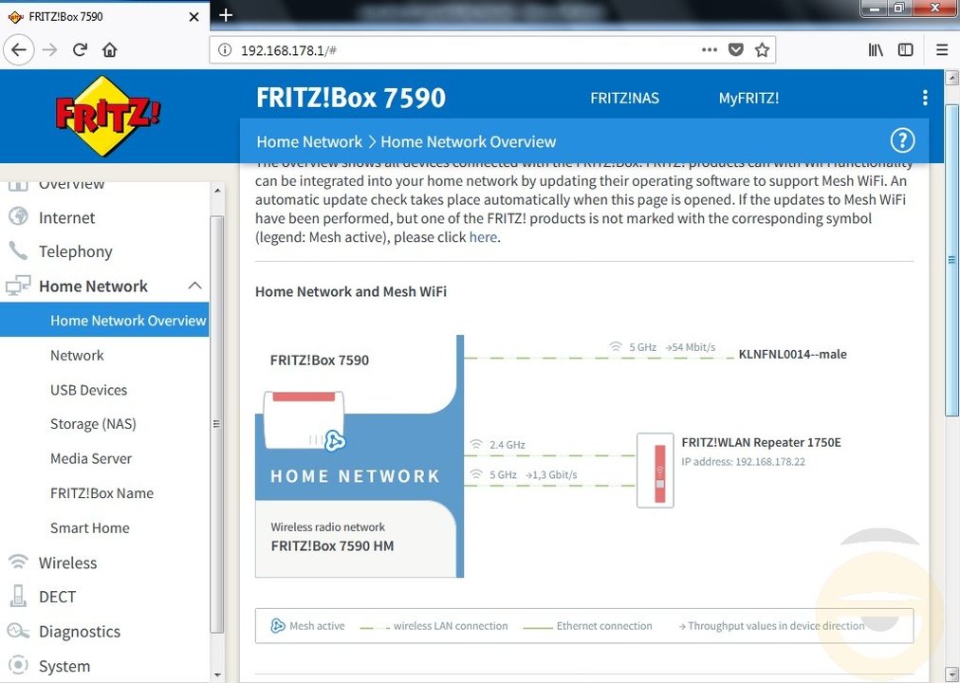Click the 2.4 GHz connection label
The image size is (960, 683).
[x=497, y=444]
